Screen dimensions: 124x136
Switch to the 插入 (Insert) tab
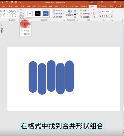click(17, 6)
